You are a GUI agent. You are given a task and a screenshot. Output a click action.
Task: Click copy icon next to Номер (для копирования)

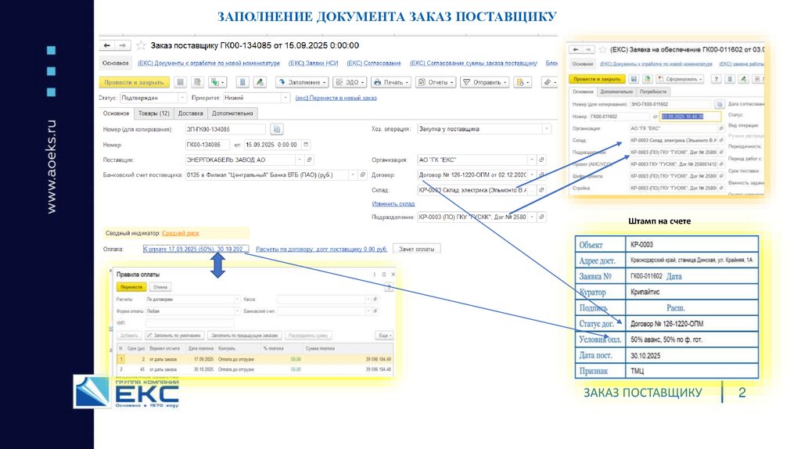click(276, 129)
